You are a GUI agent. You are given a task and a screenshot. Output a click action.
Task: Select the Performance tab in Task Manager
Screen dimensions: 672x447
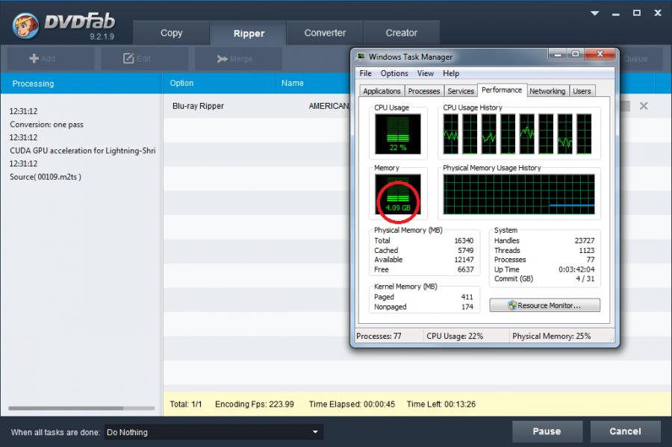pyautogui.click(x=502, y=90)
